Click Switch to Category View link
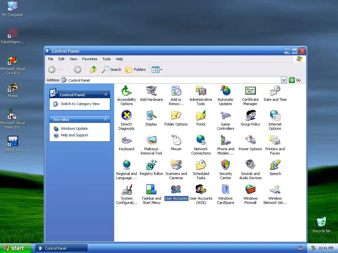The image size is (338, 253). click(x=80, y=104)
